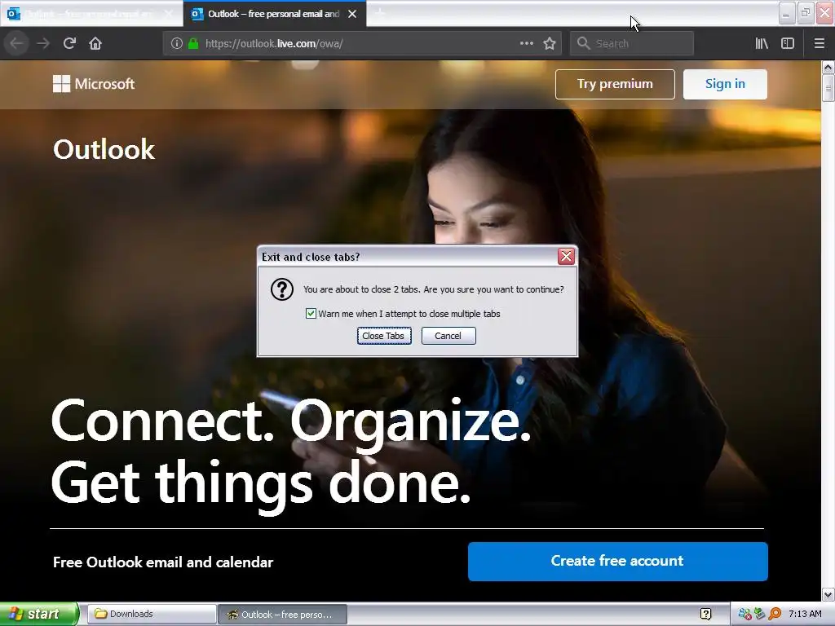Cancel the exit dialog
Screen dimensions: 835x626
point(448,336)
